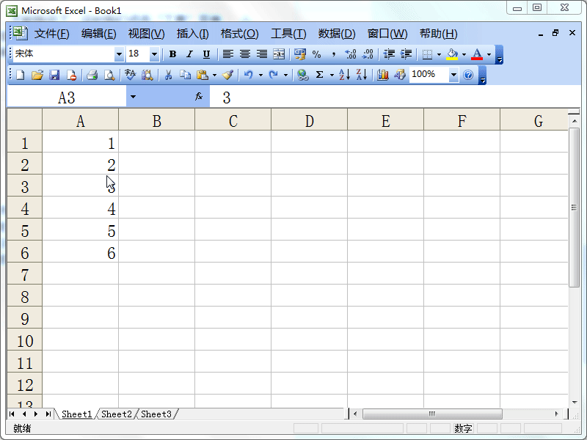Image resolution: width=587 pixels, height=440 pixels.
Task: Open paste options dropdown arrow
Action: [x=214, y=76]
